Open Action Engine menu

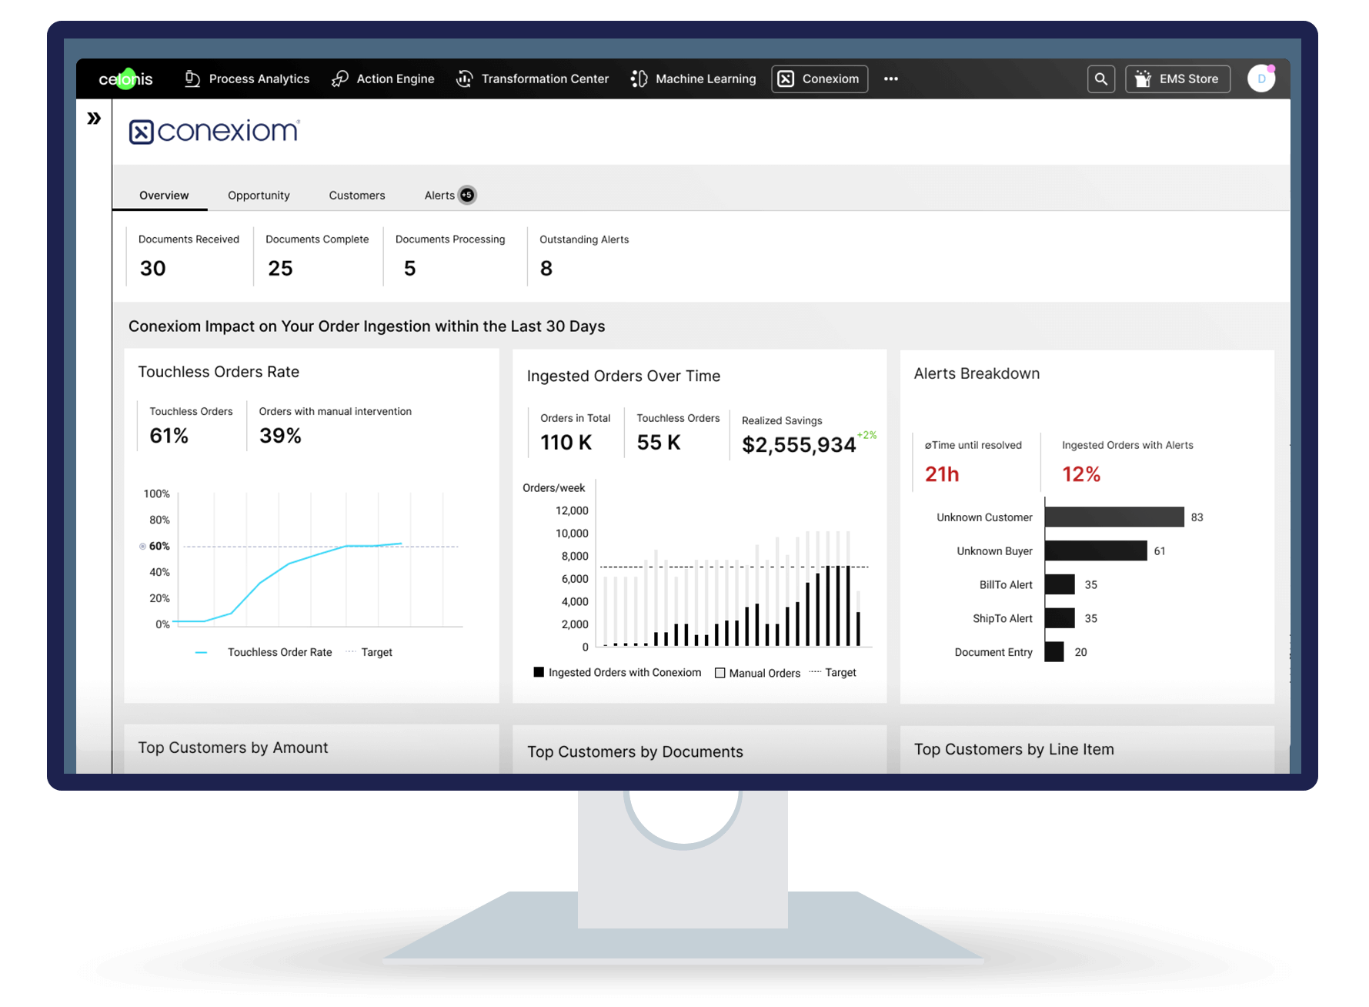pyautogui.click(x=382, y=79)
